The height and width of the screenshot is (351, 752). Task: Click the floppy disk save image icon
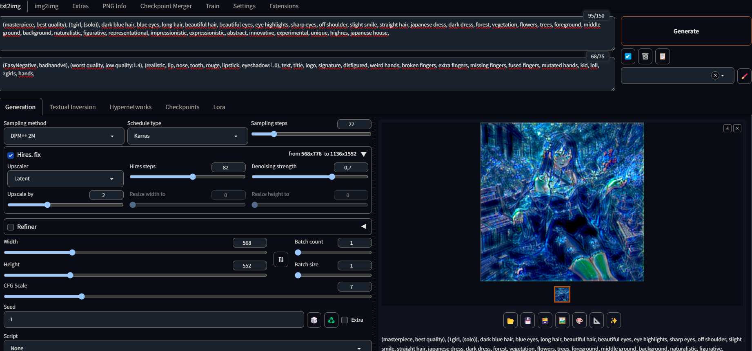coord(527,320)
